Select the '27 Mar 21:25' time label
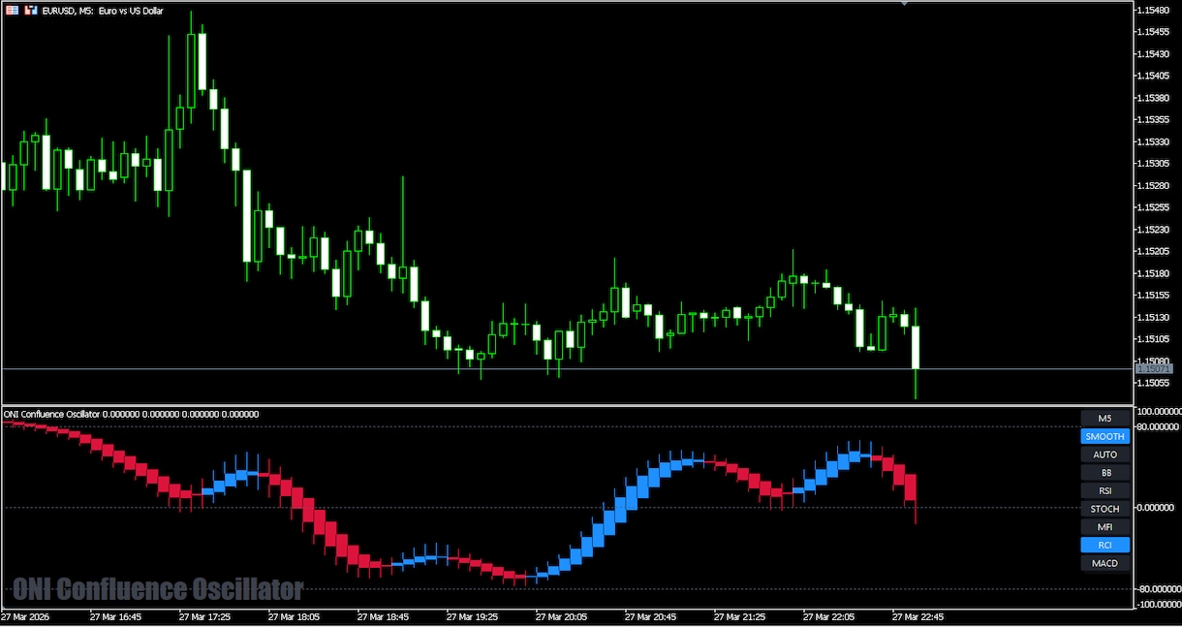This screenshot has width=1182, height=627. [x=739, y=616]
